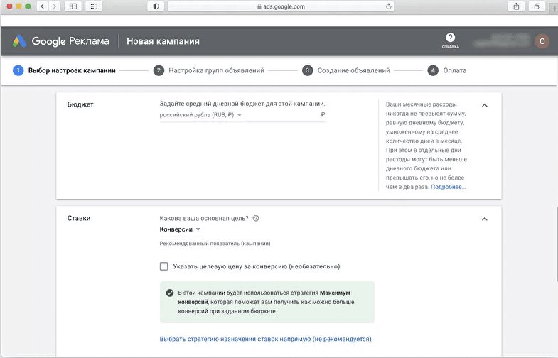Viewport: 558px width, 358px height.
Task: Click the Ваши месячные расходы help text
Action: 426,146
